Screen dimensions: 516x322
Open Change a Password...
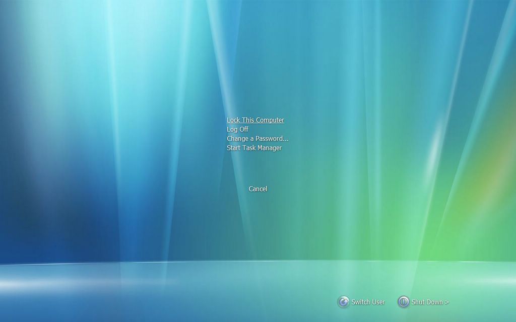257,138
